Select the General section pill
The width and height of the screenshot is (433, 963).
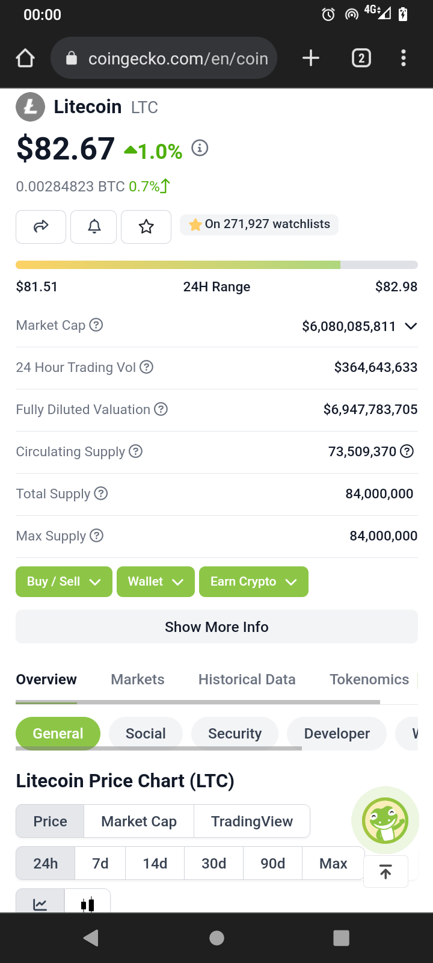[58, 734]
